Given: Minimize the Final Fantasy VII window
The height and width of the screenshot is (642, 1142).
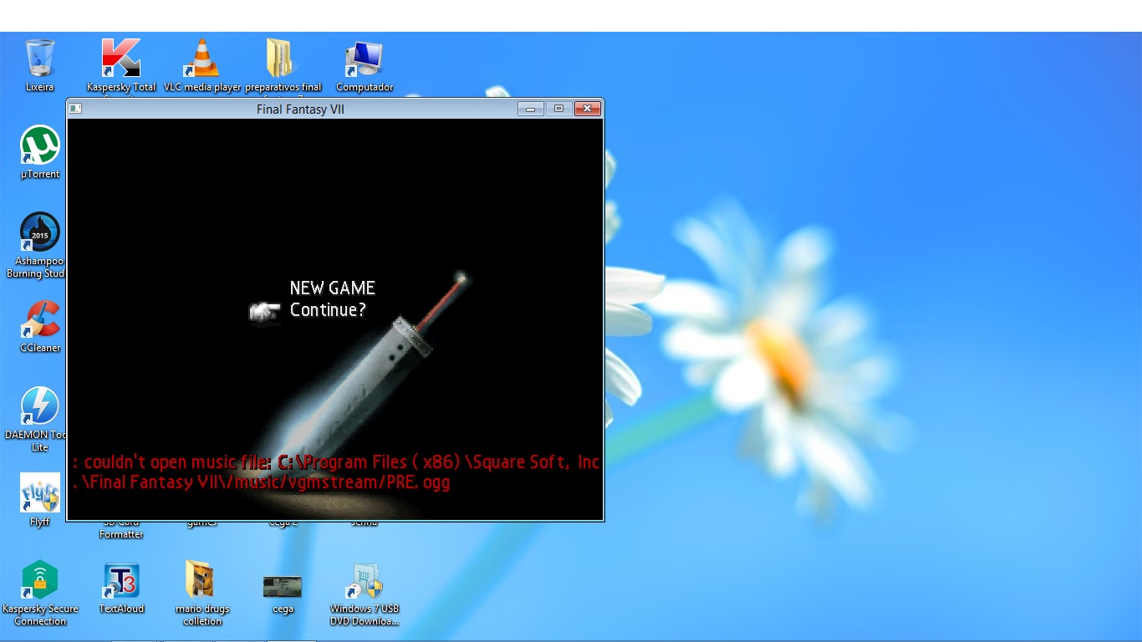Looking at the screenshot, I should click(x=530, y=109).
